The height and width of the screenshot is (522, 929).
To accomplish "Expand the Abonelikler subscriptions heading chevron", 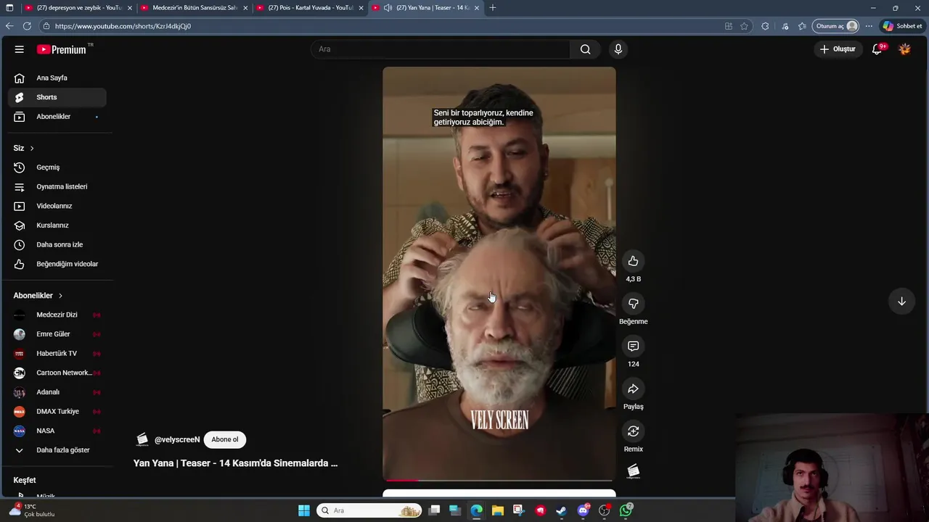I will click(60, 296).
